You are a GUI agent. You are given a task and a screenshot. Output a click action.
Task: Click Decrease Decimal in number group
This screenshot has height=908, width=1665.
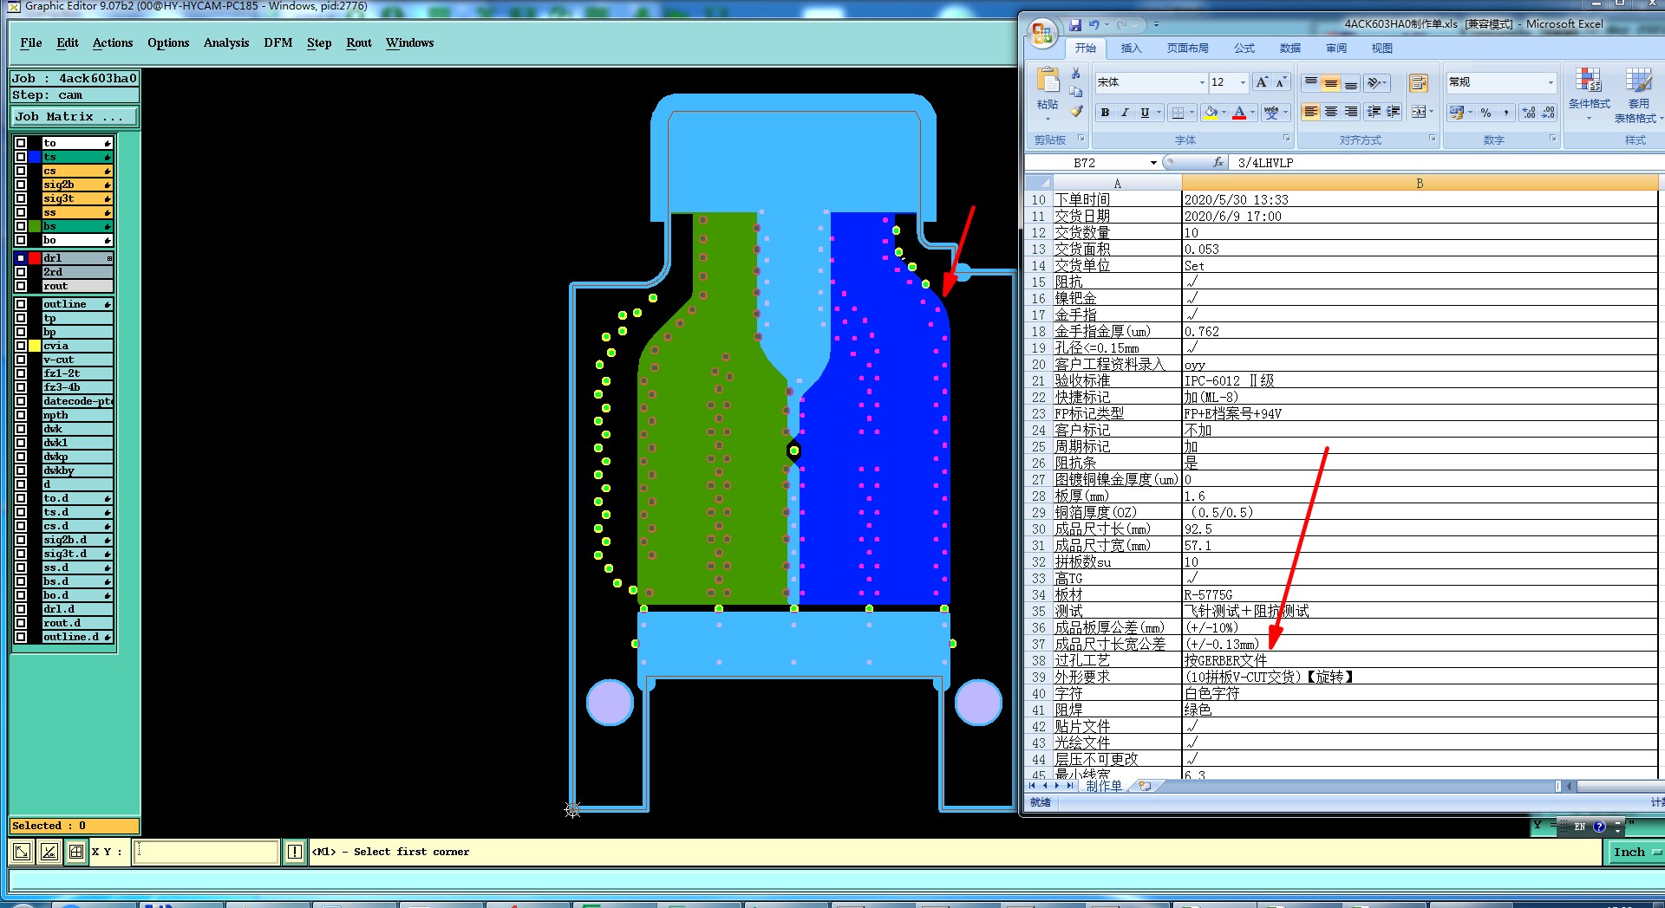pos(1548,113)
